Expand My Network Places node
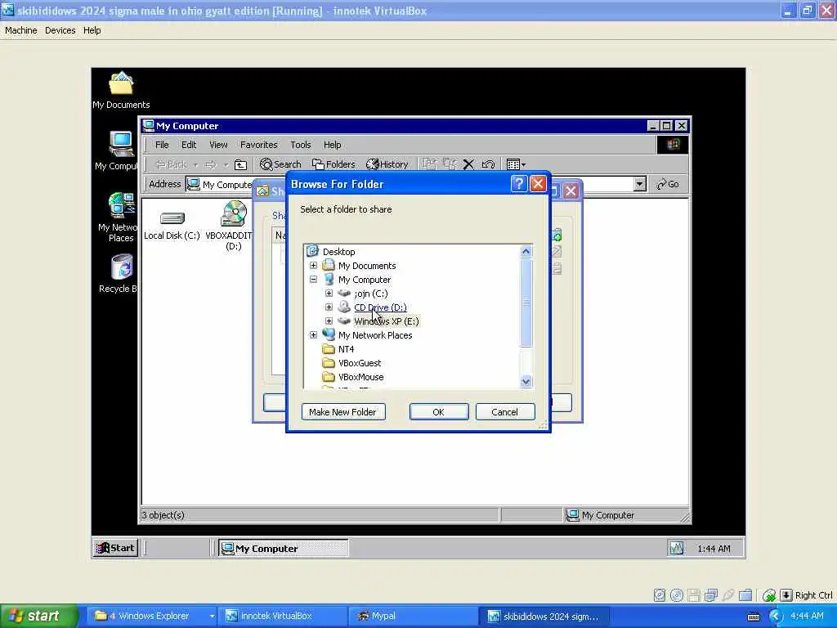 pyautogui.click(x=313, y=334)
